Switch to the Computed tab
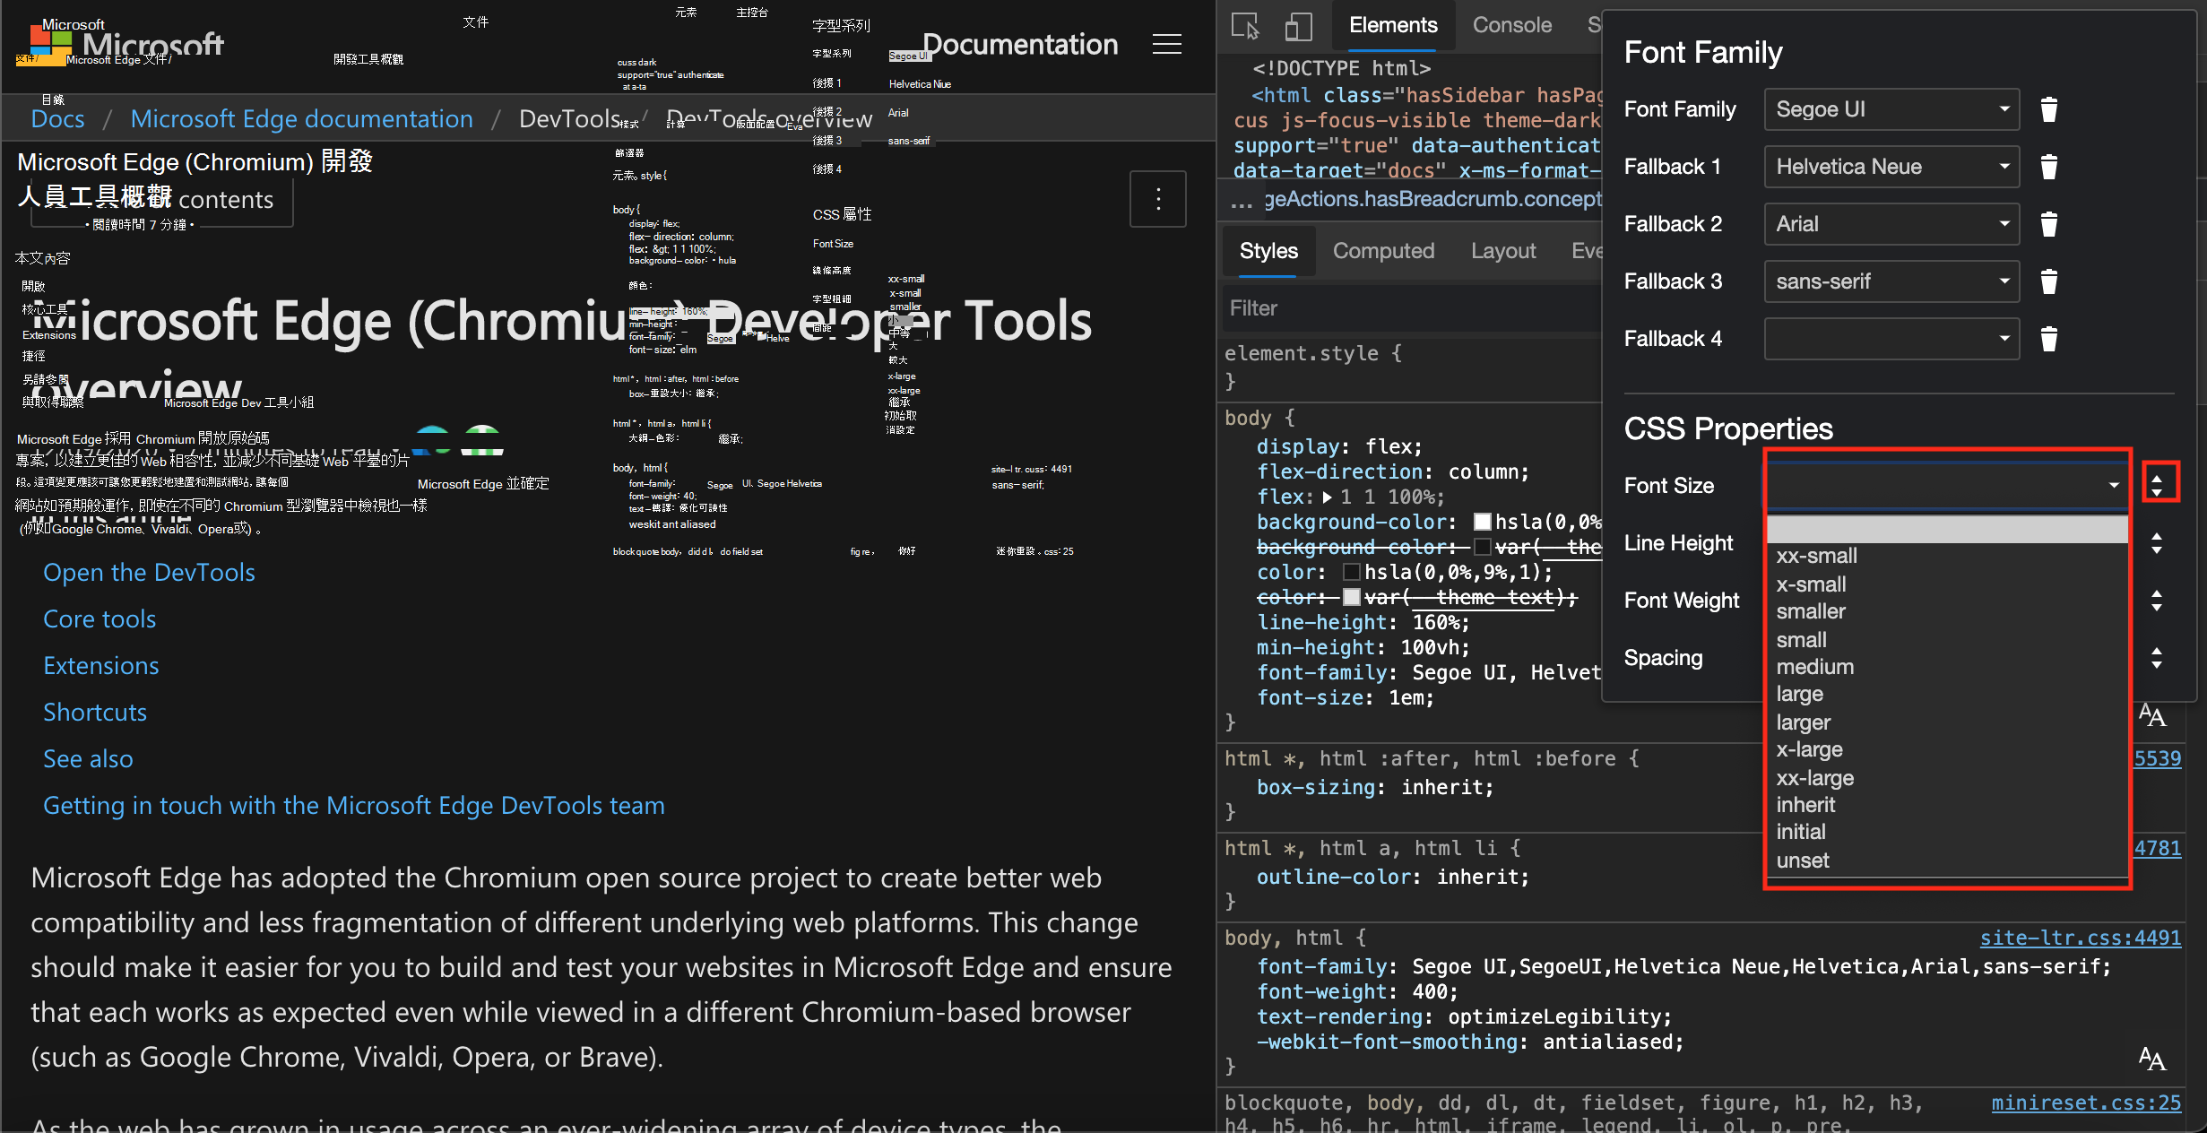 (1383, 251)
